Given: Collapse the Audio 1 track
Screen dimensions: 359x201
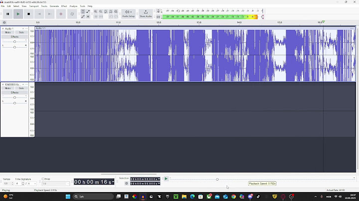Looking at the screenshot, I should pyautogui.click(x=23, y=29).
